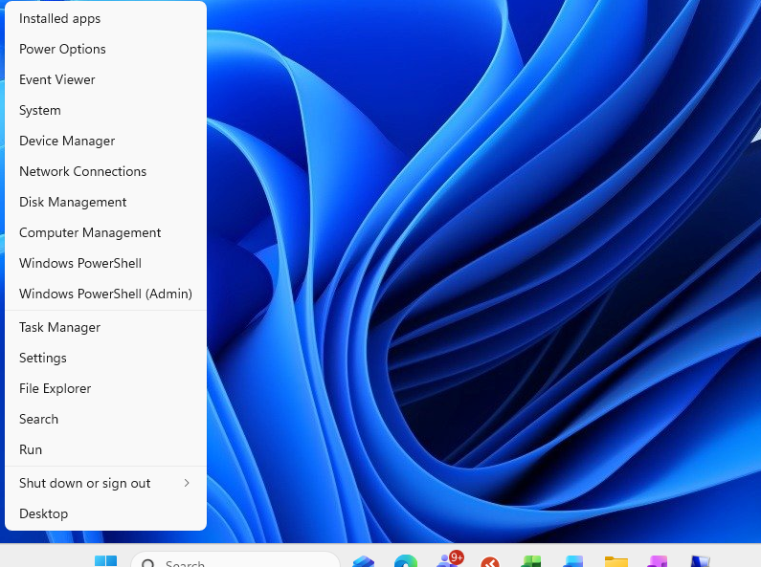Launch Windows PowerShell (non-admin)
The width and height of the screenshot is (761, 567).
tap(105, 263)
